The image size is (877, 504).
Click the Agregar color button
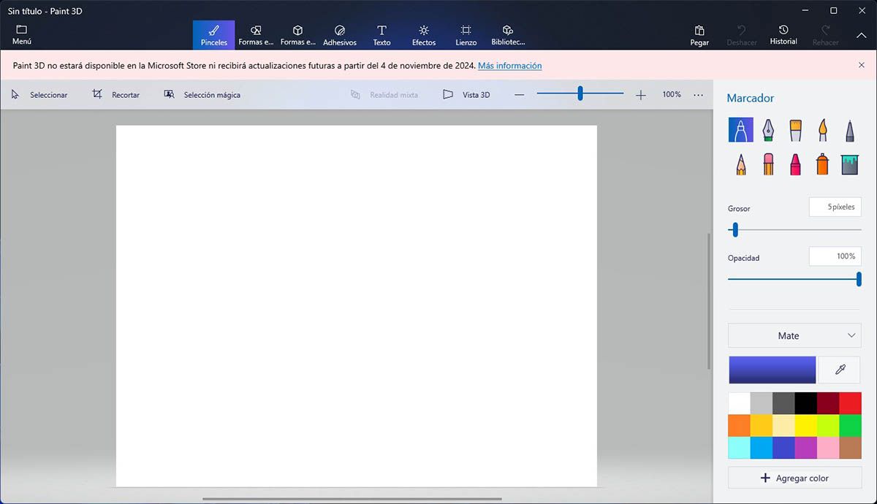coord(794,478)
